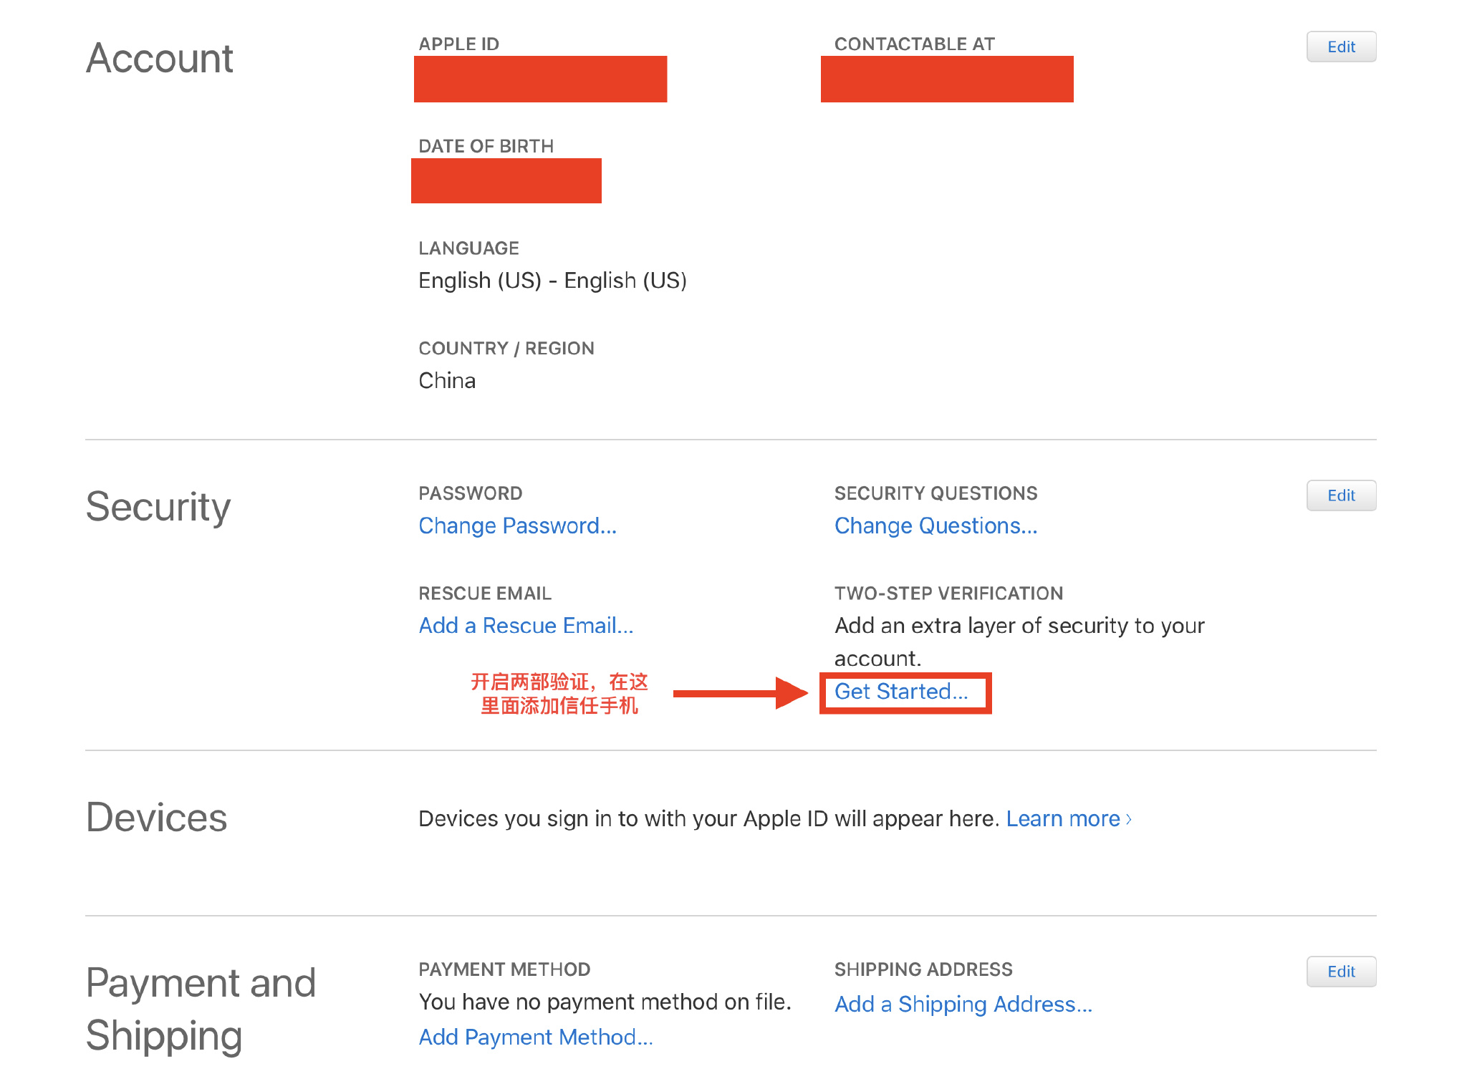Click the redacted Apple ID value
Image resolution: width=1467 pixels, height=1084 pixels.
click(x=540, y=79)
